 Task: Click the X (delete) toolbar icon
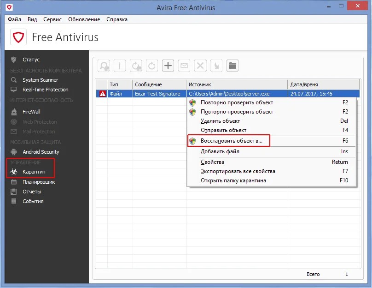click(x=200, y=66)
